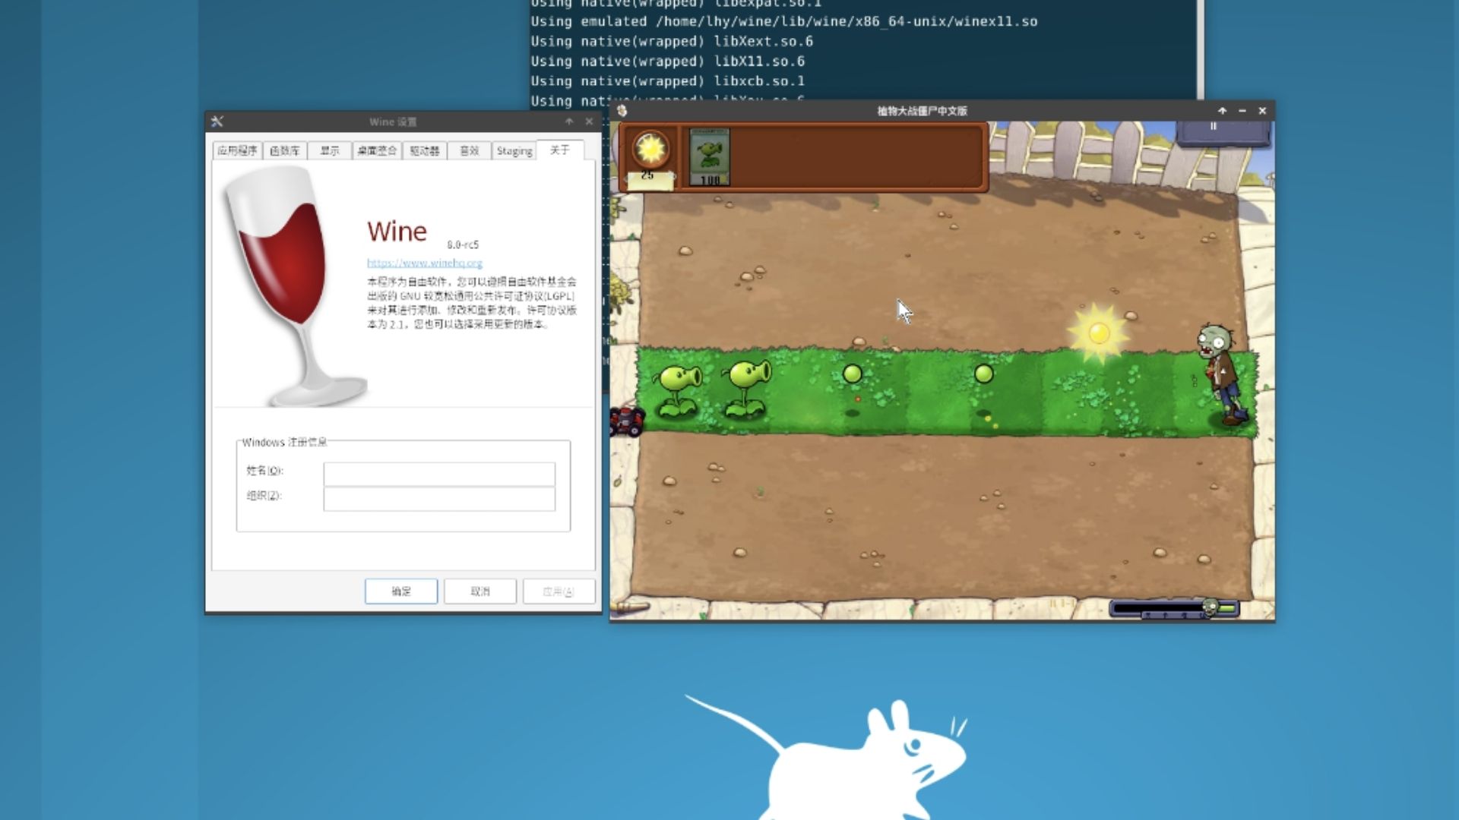The height and width of the screenshot is (820, 1459).
Task: Click the Wine settings wrench title bar icon
Action: click(x=217, y=121)
